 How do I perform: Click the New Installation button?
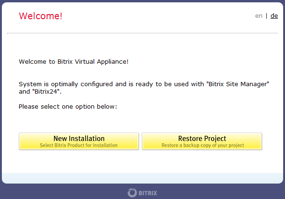point(79,141)
